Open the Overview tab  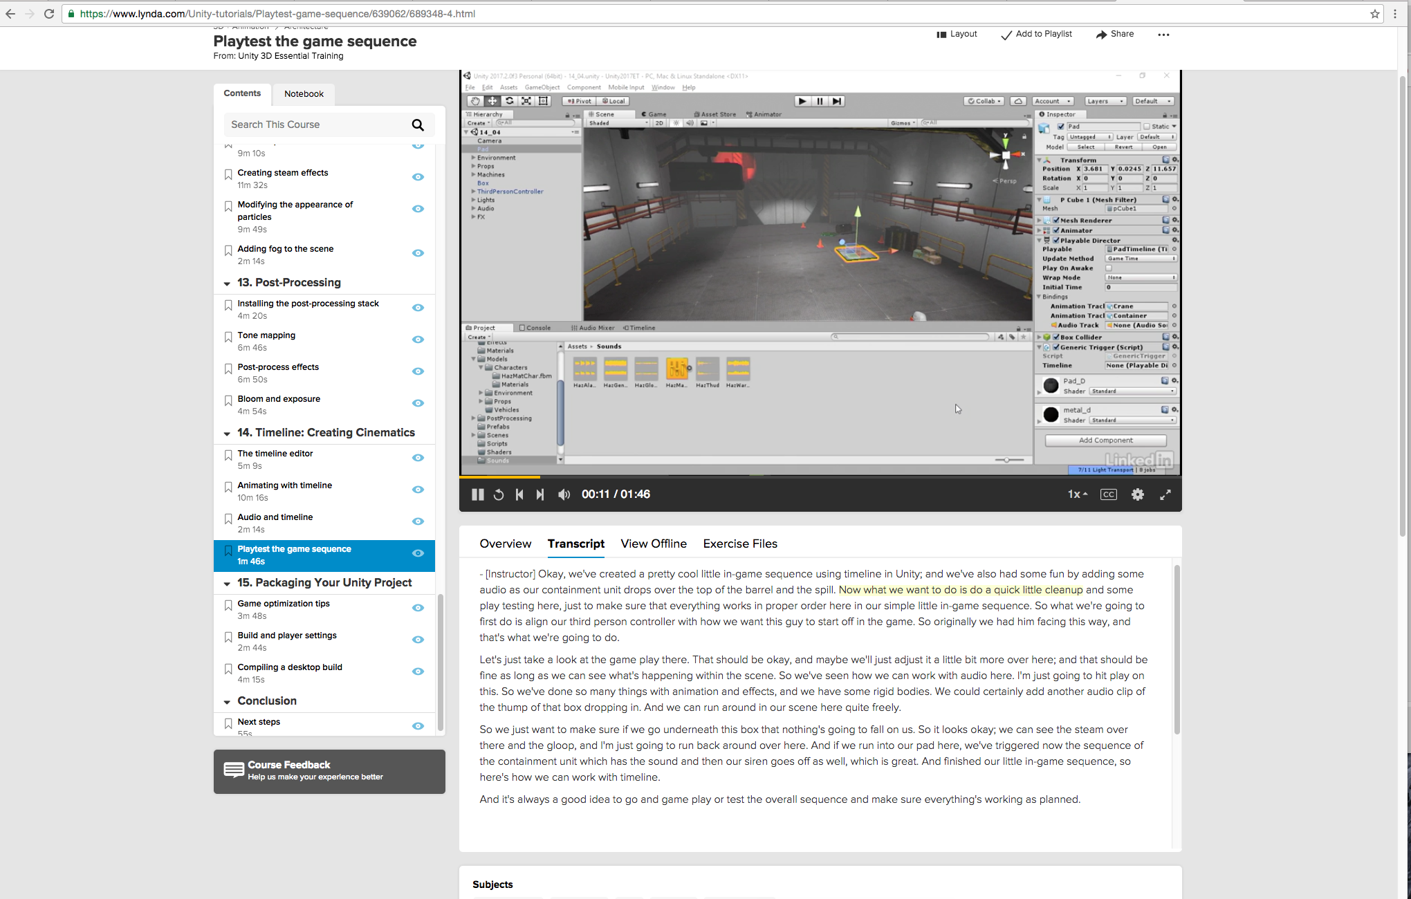click(x=506, y=544)
